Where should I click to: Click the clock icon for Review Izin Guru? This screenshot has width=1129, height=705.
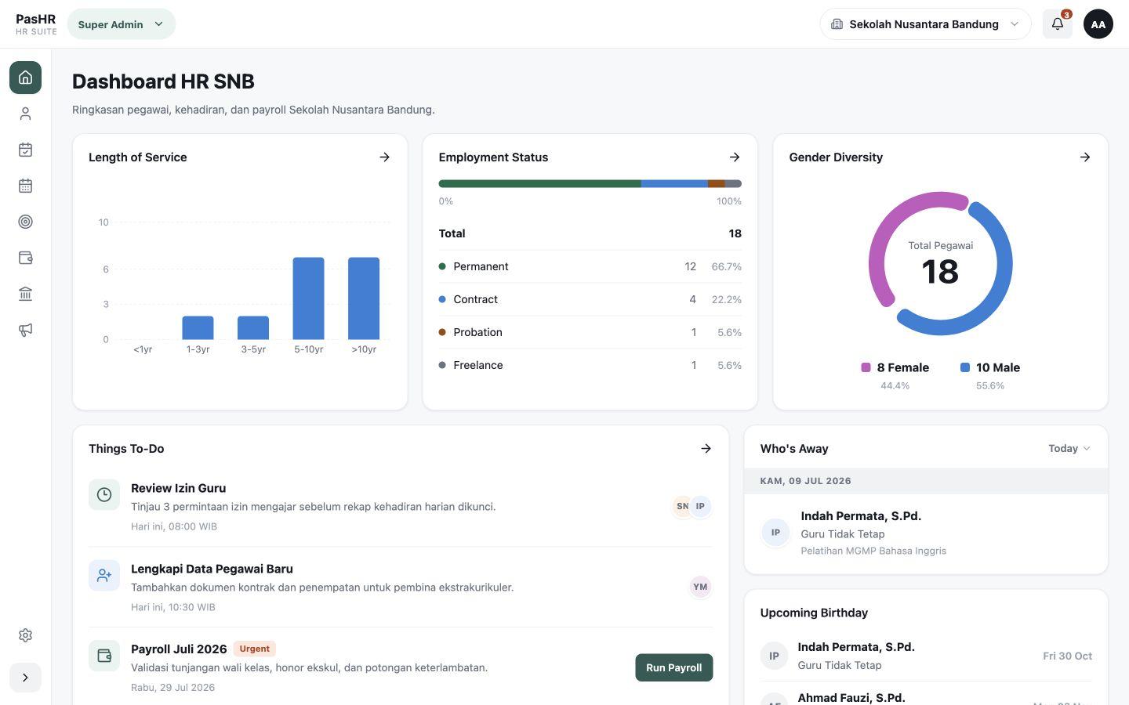click(104, 494)
